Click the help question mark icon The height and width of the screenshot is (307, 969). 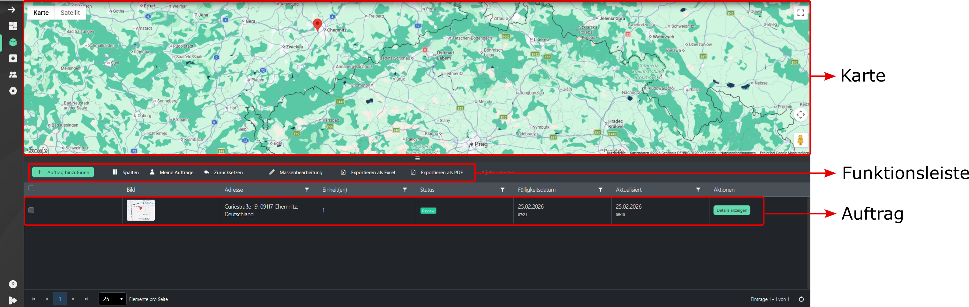click(13, 284)
